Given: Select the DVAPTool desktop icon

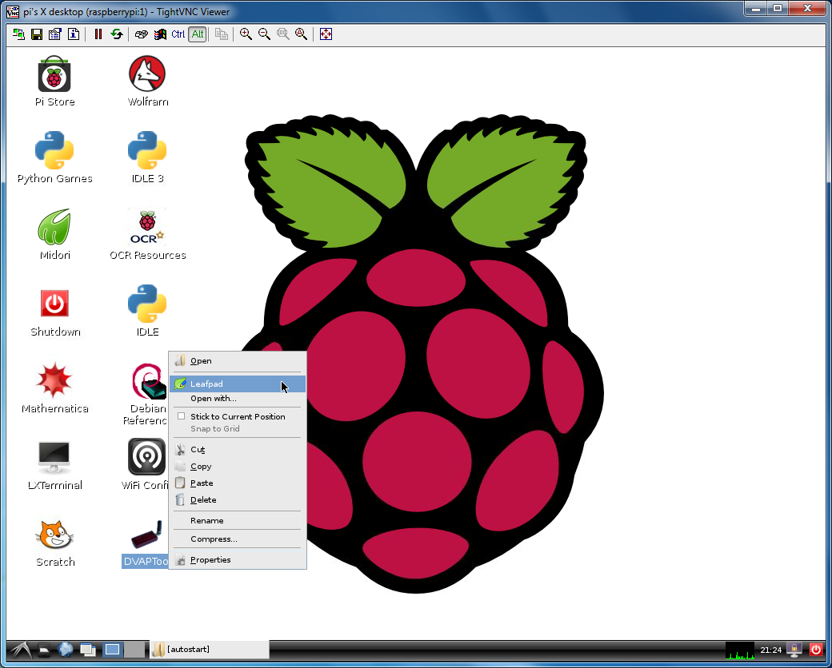Looking at the screenshot, I should (x=146, y=544).
